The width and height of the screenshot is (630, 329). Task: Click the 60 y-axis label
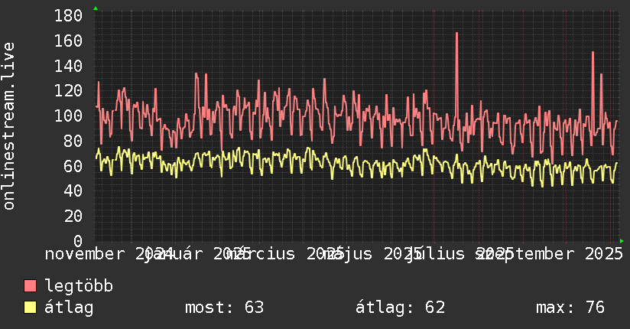click(73, 166)
